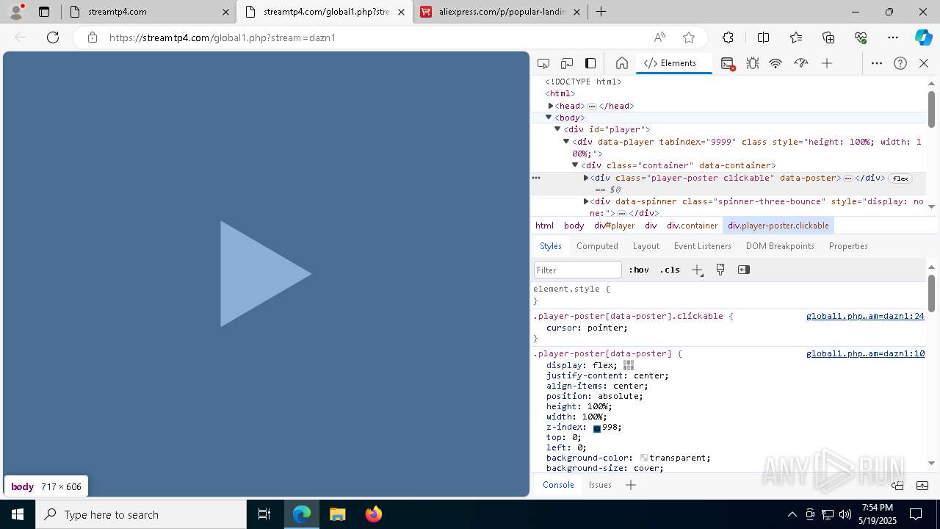Open the Performance gauge icon tool
Screen dimensions: 940x529
click(801, 63)
